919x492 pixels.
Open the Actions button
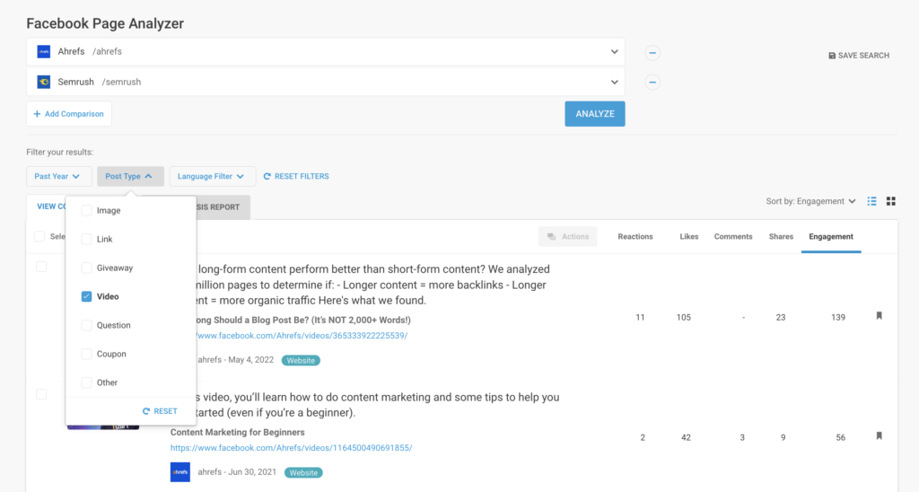568,236
